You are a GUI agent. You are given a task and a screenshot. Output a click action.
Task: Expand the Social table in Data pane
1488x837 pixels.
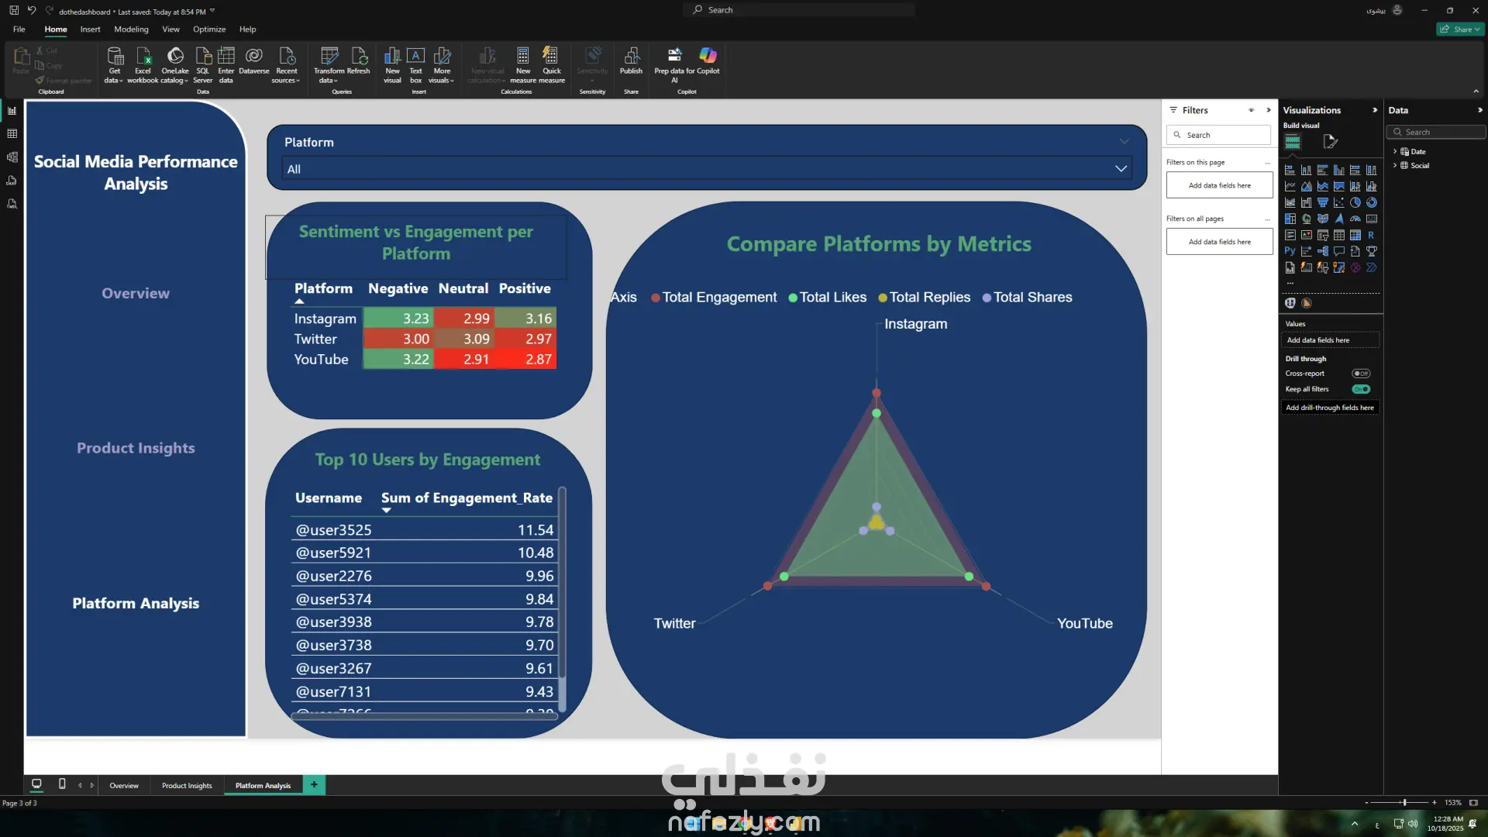[1395, 165]
